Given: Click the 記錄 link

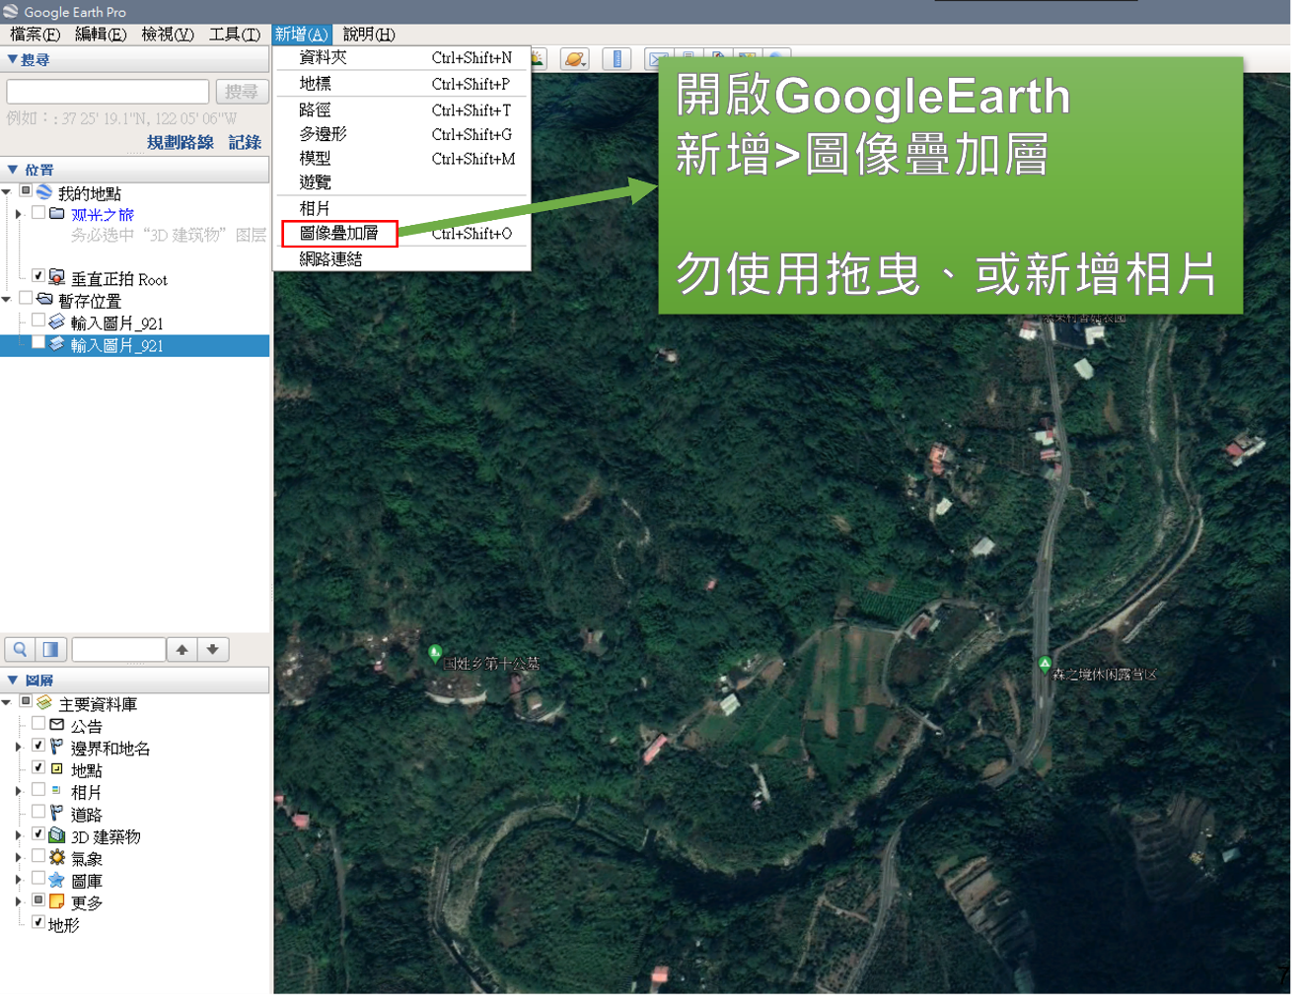Looking at the screenshot, I should 245,142.
